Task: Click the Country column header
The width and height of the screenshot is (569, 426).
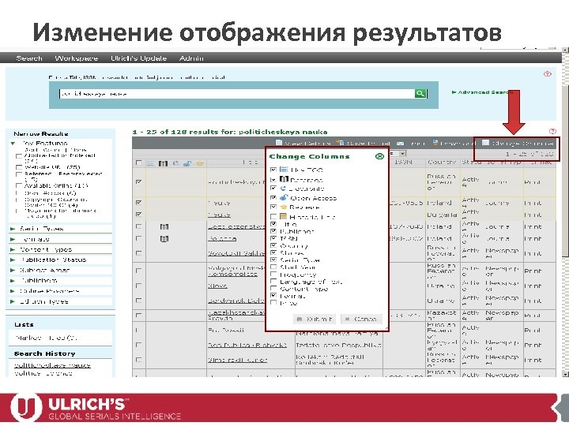Action: (442, 163)
